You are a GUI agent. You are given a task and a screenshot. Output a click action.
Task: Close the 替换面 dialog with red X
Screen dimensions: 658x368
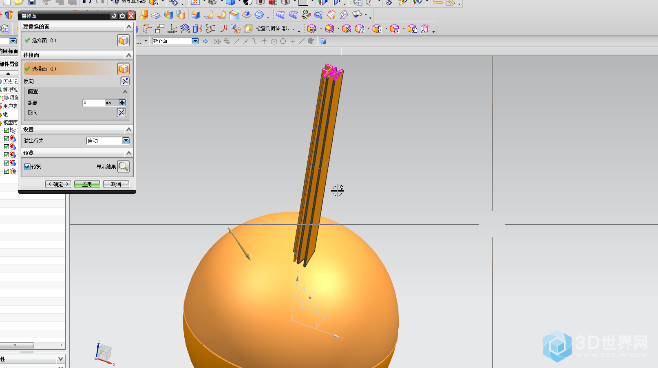pos(131,16)
